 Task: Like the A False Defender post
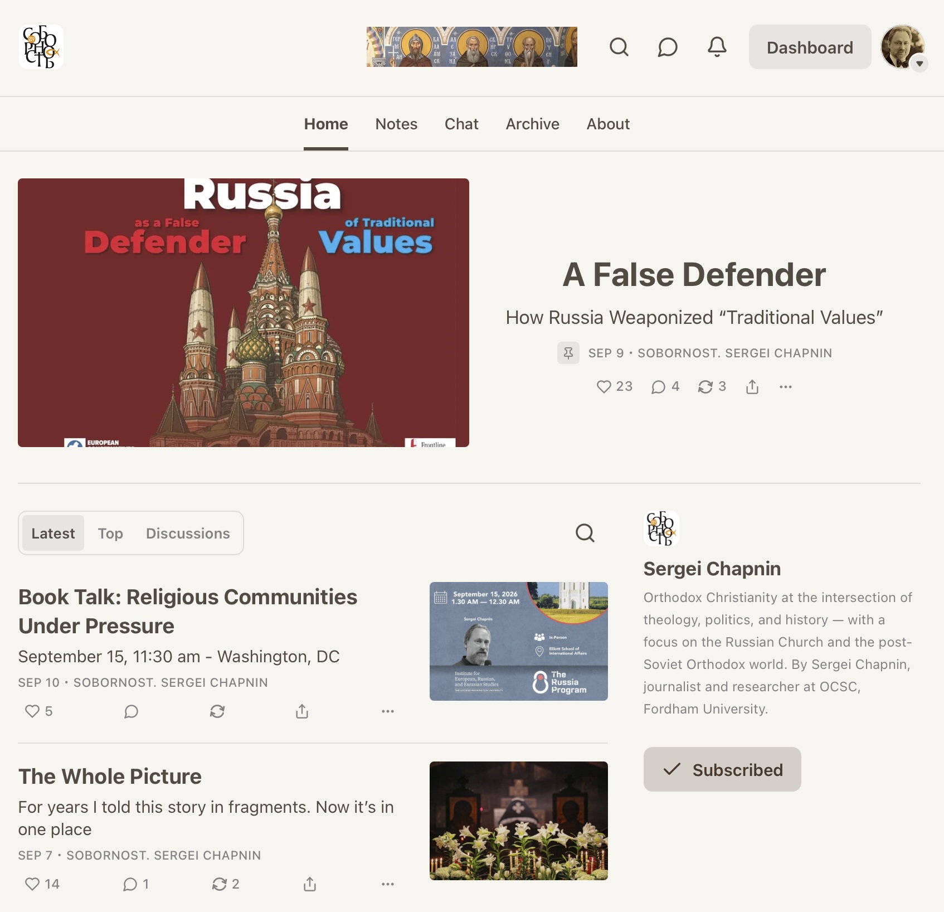tap(614, 386)
